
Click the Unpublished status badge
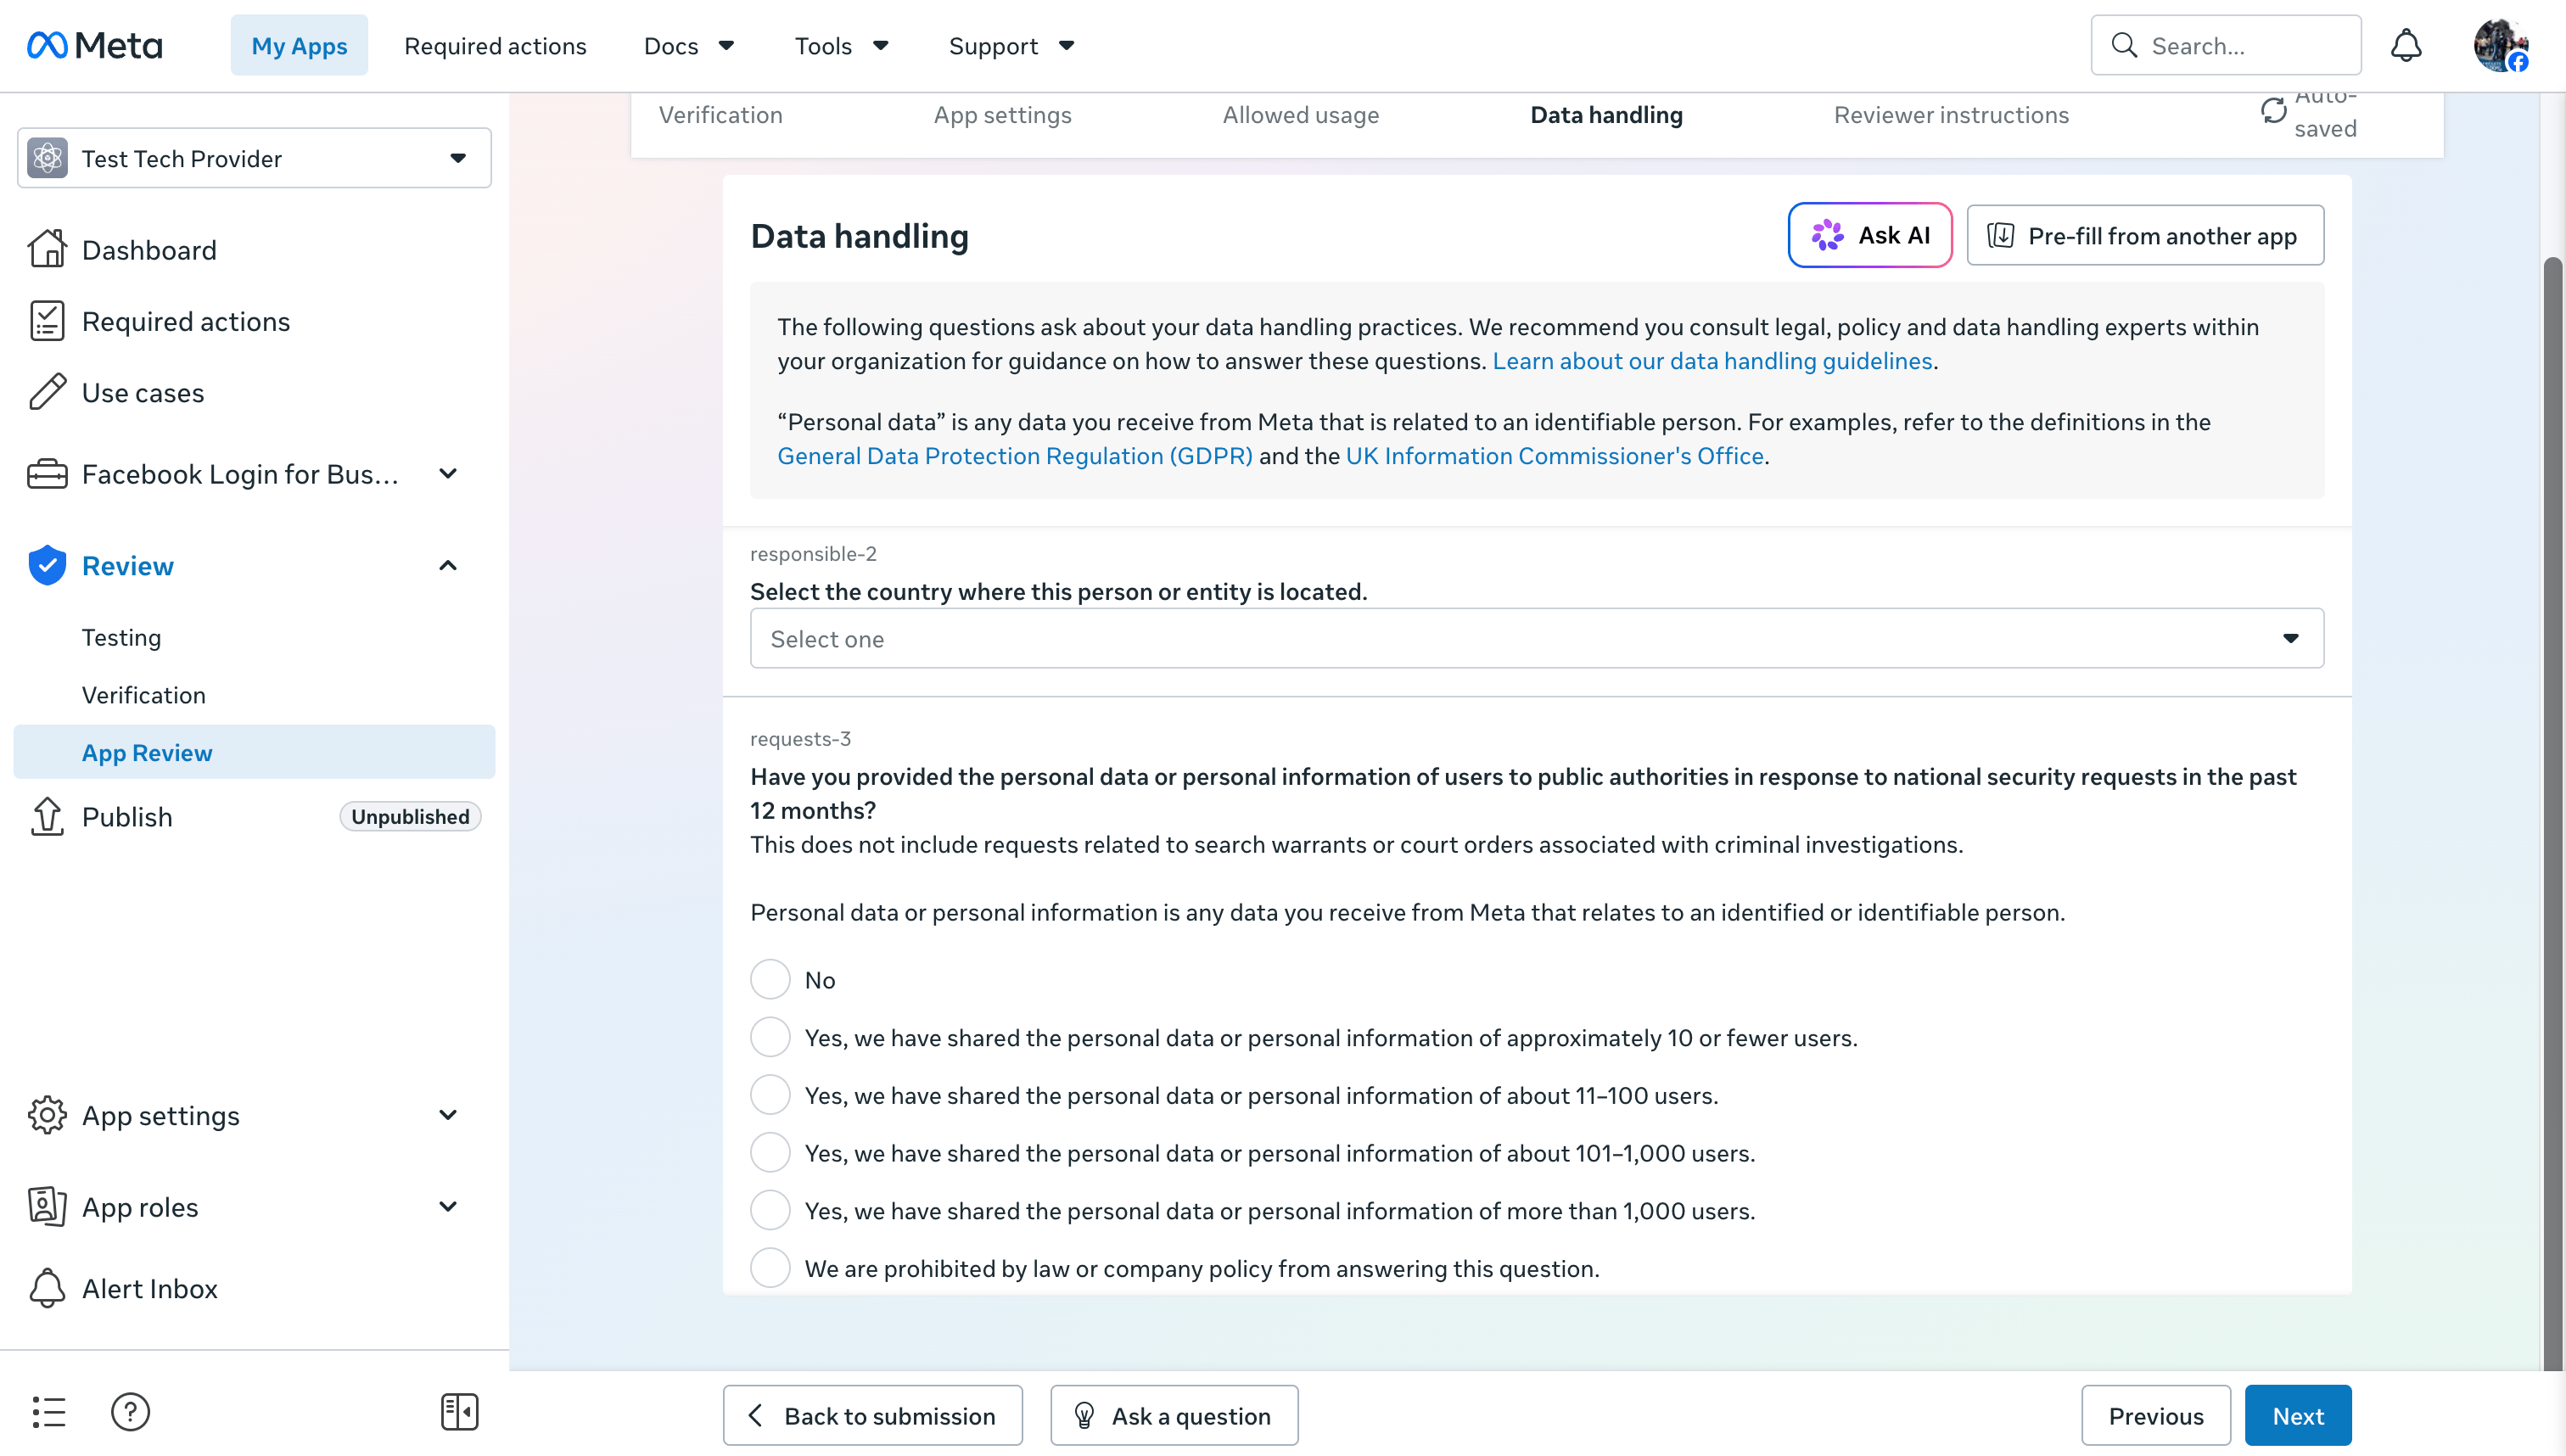(409, 816)
